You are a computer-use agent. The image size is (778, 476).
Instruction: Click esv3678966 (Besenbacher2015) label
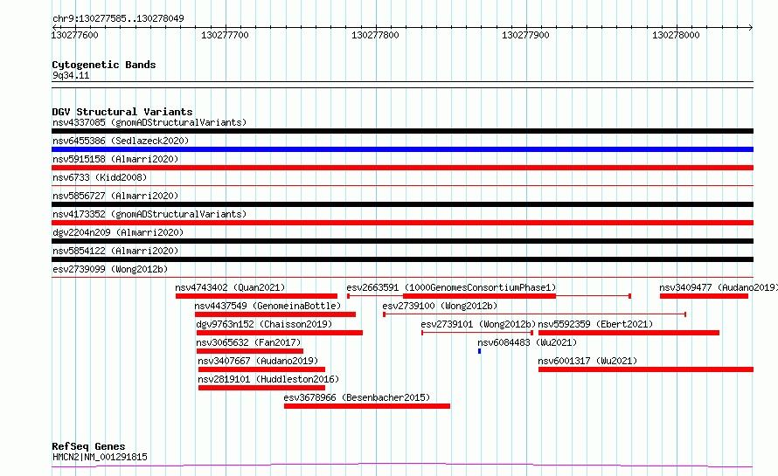tap(357, 397)
